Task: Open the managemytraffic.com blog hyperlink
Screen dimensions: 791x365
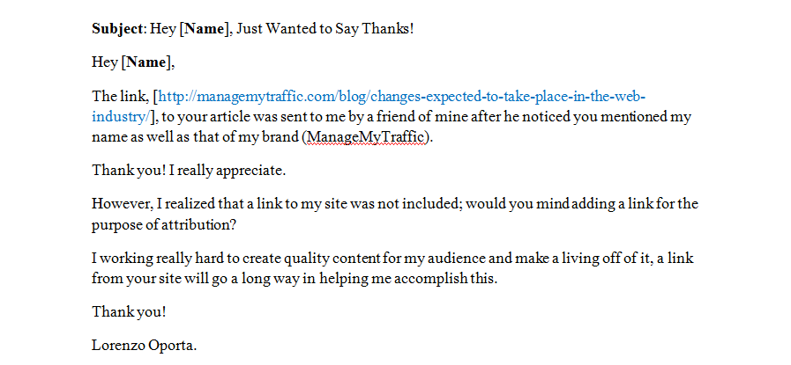Action: click(401, 96)
